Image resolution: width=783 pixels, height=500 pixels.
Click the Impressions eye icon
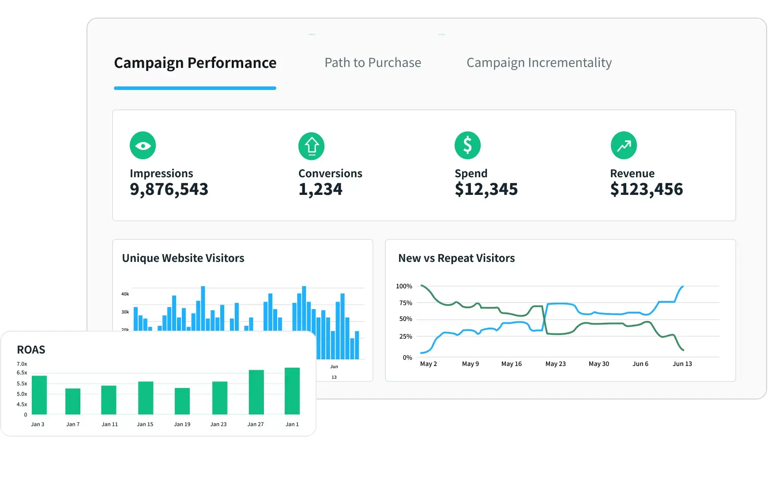(x=143, y=146)
